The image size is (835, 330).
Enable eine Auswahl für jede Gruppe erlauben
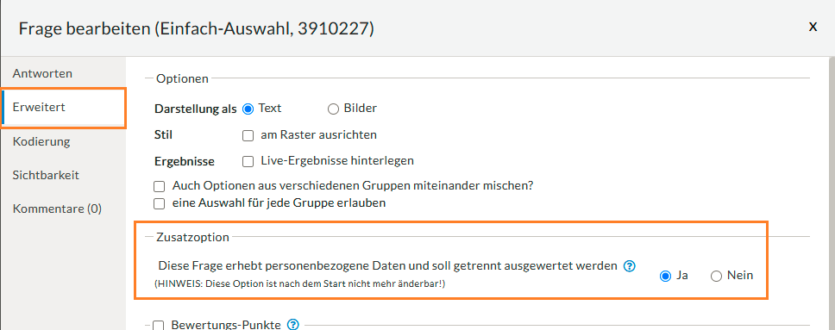click(x=159, y=204)
